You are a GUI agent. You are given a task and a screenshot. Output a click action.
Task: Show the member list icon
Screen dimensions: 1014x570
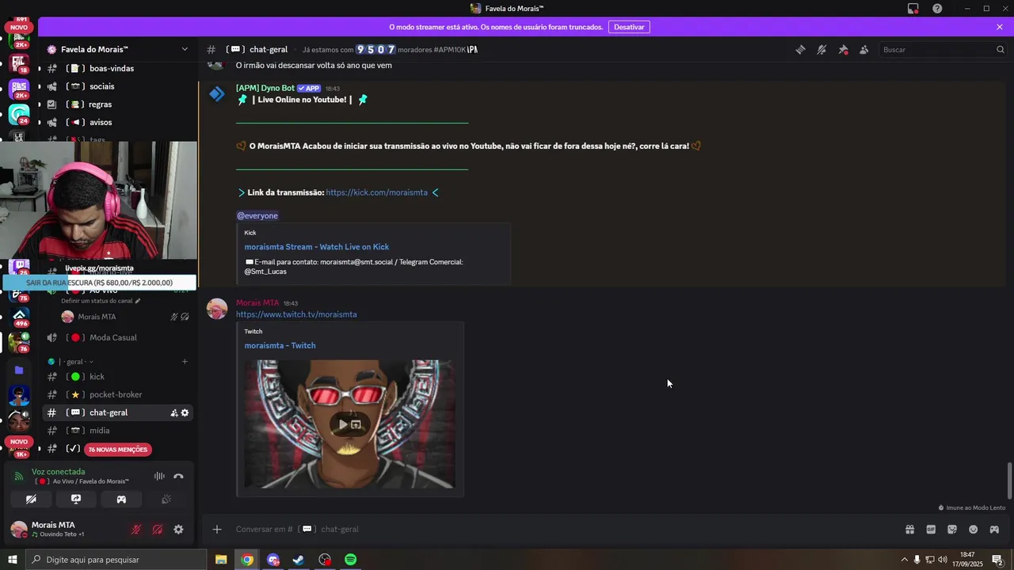pyautogui.click(x=863, y=49)
